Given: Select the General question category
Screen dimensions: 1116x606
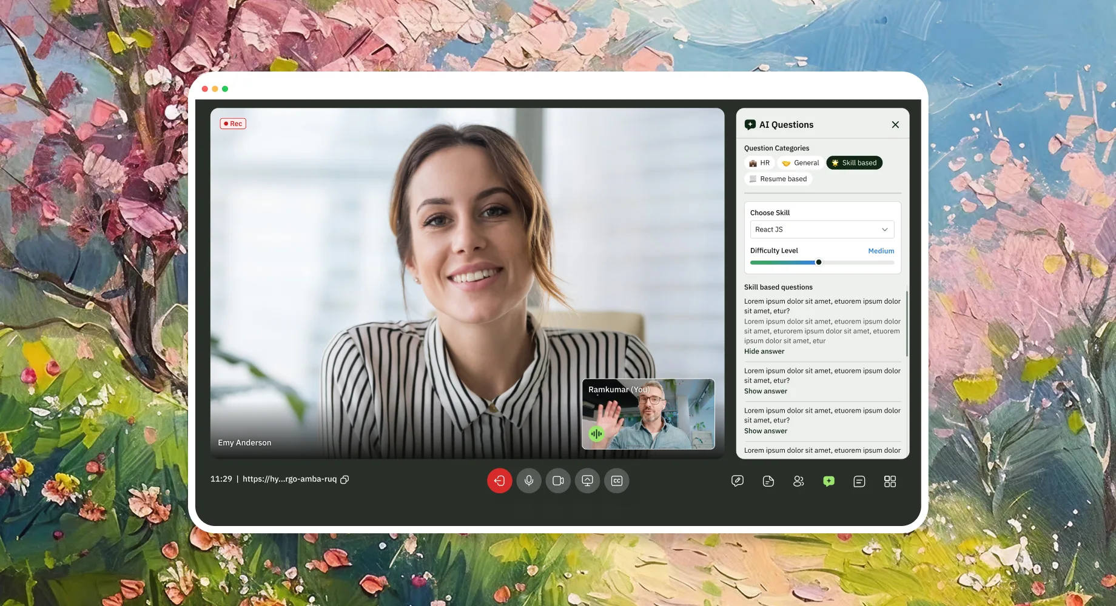Looking at the screenshot, I should coord(801,163).
